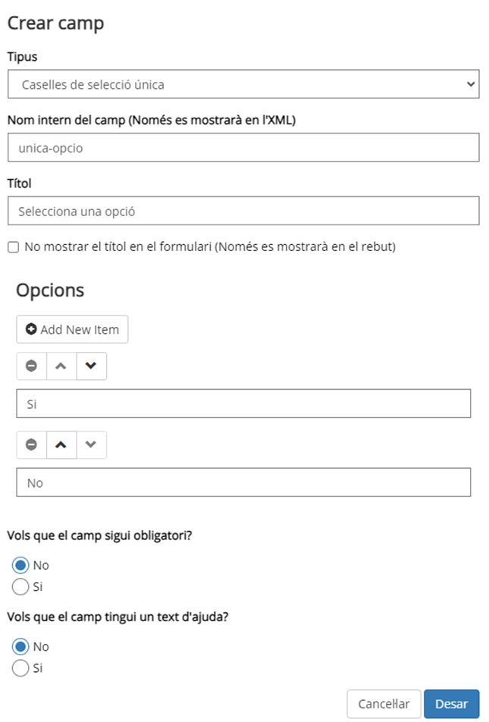Focus the 'Nom intern del camp' field
489x722 pixels.
click(243, 148)
